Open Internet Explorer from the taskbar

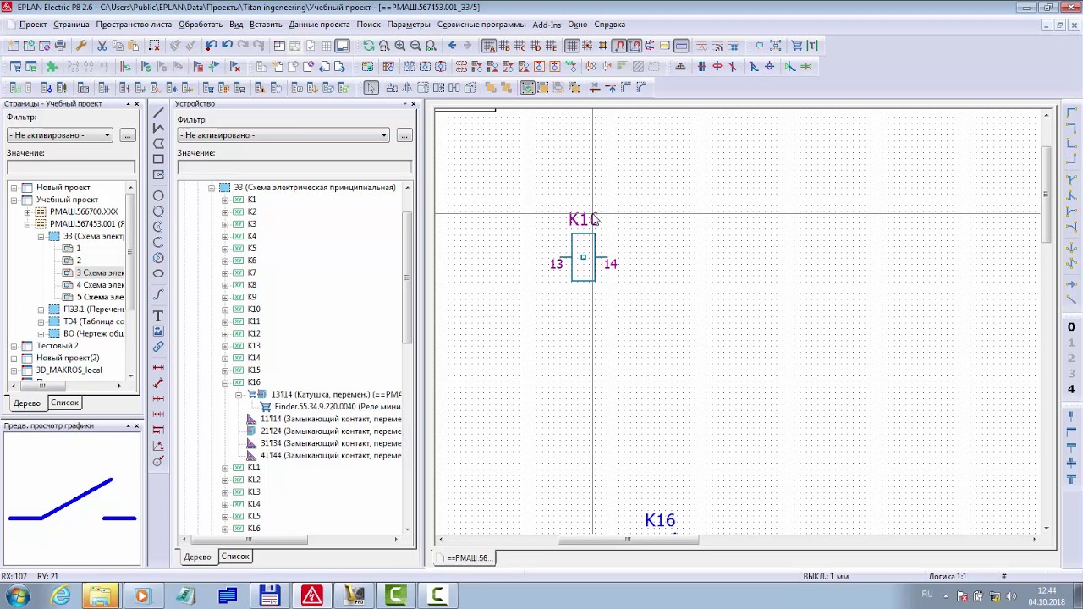pos(60,596)
